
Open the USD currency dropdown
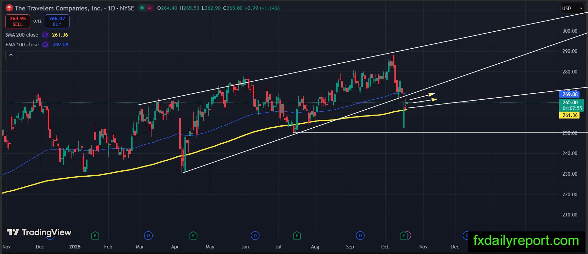coord(572,8)
